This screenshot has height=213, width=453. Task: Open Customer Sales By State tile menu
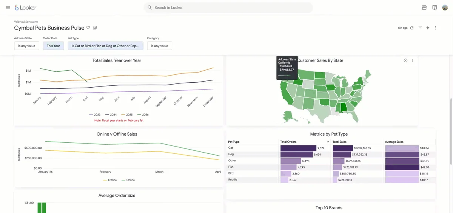[412, 60]
